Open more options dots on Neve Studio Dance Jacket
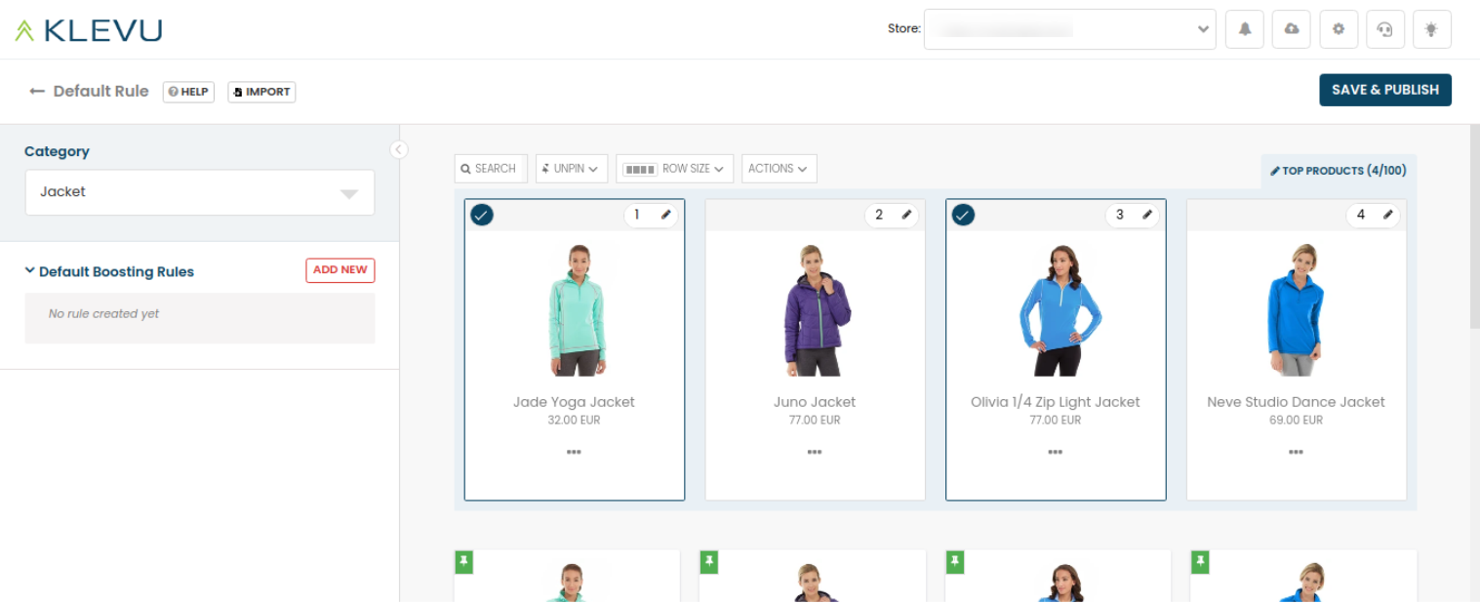This screenshot has width=1480, height=603. tap(1296, 452)
